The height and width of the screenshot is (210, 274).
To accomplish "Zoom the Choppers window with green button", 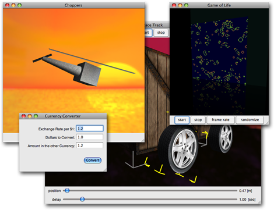I will 19,5.
